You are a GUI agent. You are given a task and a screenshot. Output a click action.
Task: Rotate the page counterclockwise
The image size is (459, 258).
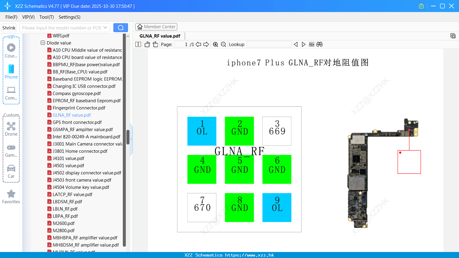tap(147, 45)
